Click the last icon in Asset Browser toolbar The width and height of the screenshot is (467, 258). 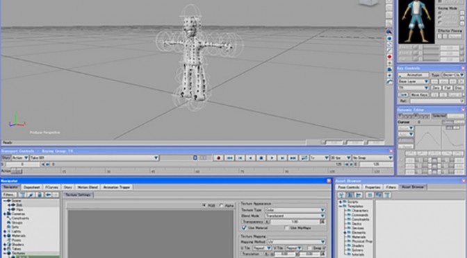coord(386,195)
